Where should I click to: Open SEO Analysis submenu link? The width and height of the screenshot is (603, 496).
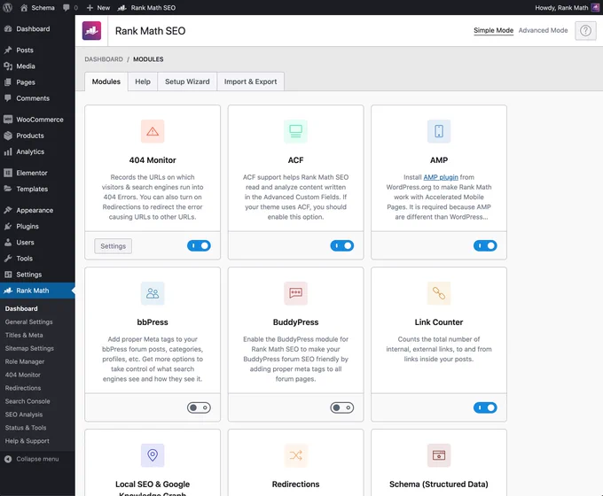[24, 415]
